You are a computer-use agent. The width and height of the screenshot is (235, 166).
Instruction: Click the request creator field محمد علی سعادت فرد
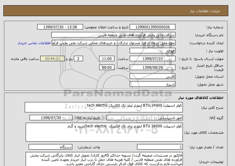(x=114, y=43)
